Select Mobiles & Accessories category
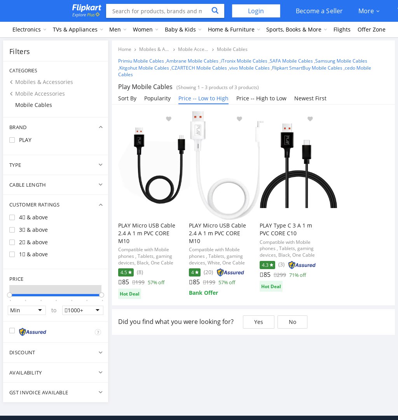The image size is (398, 420). (x=44, y=82)
